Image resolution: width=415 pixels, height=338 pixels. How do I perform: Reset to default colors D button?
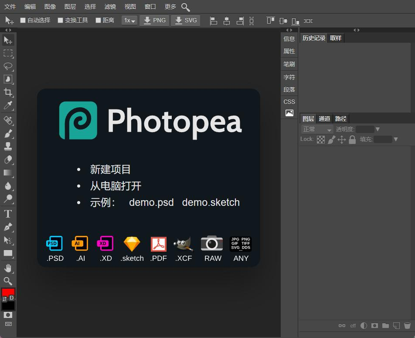click(x=12, y=298)
